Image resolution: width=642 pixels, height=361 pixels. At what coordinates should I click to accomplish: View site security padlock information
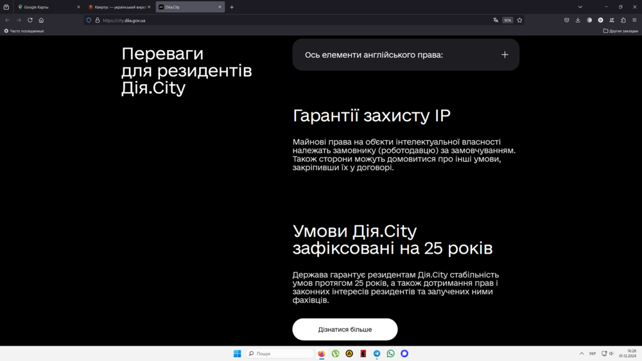98,20
